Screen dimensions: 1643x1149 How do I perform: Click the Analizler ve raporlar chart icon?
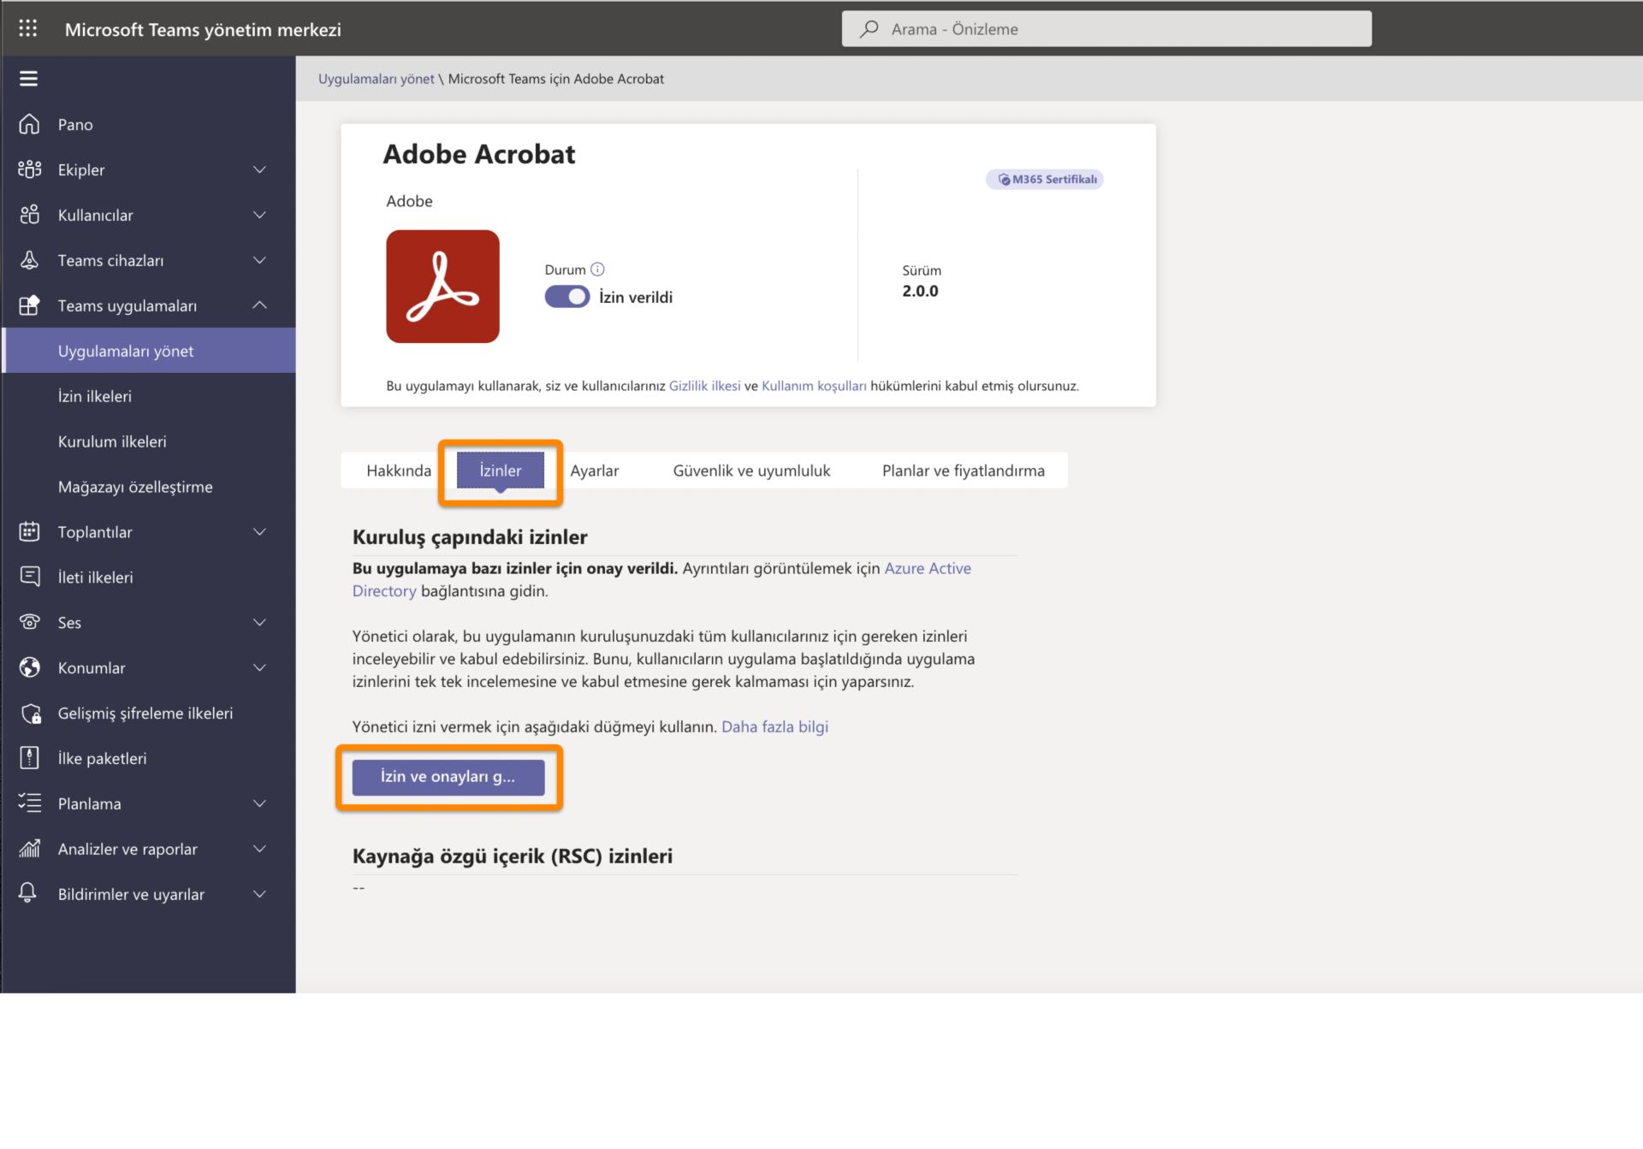[29, 849]
